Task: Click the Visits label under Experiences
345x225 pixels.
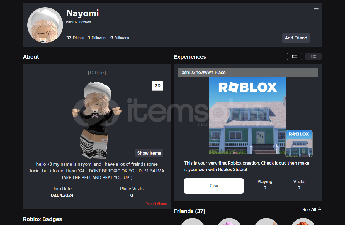Action: [x=299, y=181]
